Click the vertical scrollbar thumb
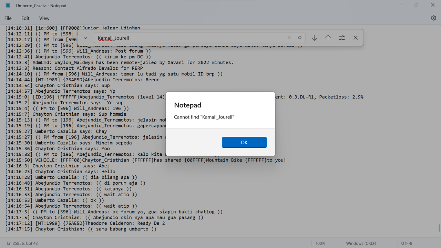 tap(439, 228)
